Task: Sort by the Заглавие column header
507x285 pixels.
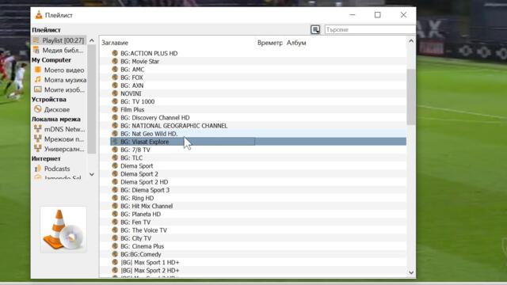Action: (x=115, y=43)
